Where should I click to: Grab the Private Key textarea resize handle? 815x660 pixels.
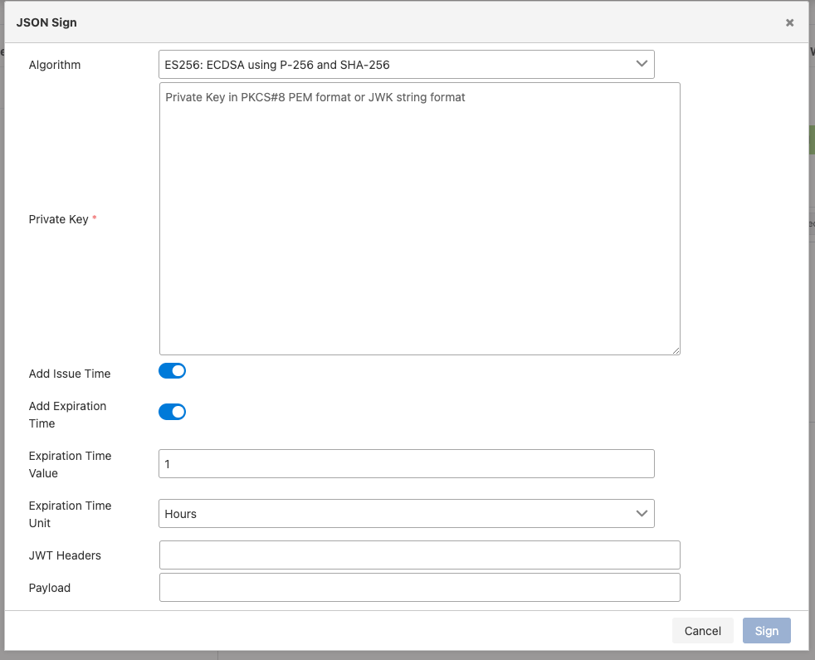pos(676,350)
